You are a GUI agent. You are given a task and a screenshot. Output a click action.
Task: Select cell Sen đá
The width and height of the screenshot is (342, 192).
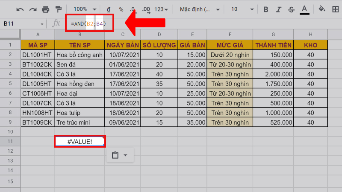point(80,64)
